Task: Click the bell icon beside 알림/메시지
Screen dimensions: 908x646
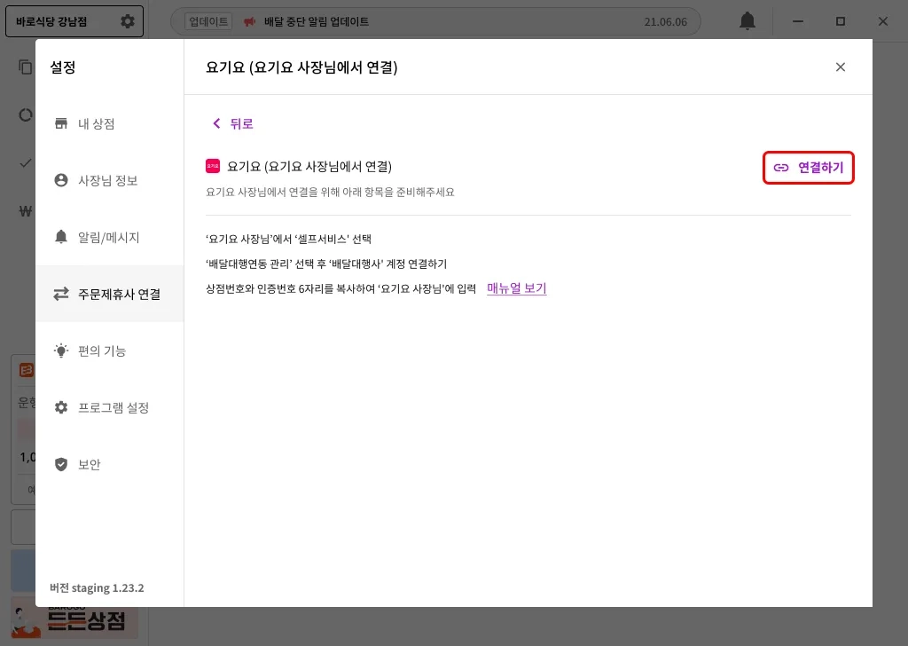Action: (x=61, y=237)
